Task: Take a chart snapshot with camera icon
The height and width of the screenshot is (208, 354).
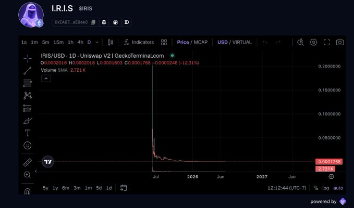Action: [x=340, y=42]
